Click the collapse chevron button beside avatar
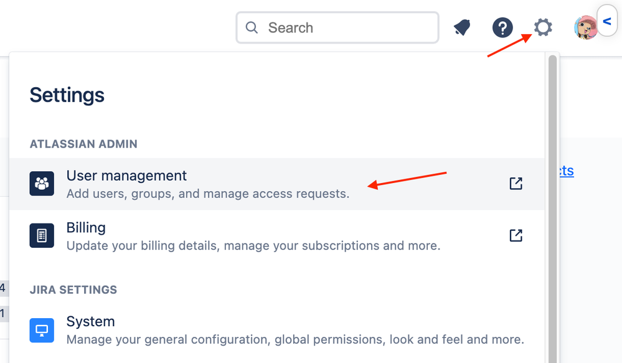The image size is (622, 363). coord(607,21)
